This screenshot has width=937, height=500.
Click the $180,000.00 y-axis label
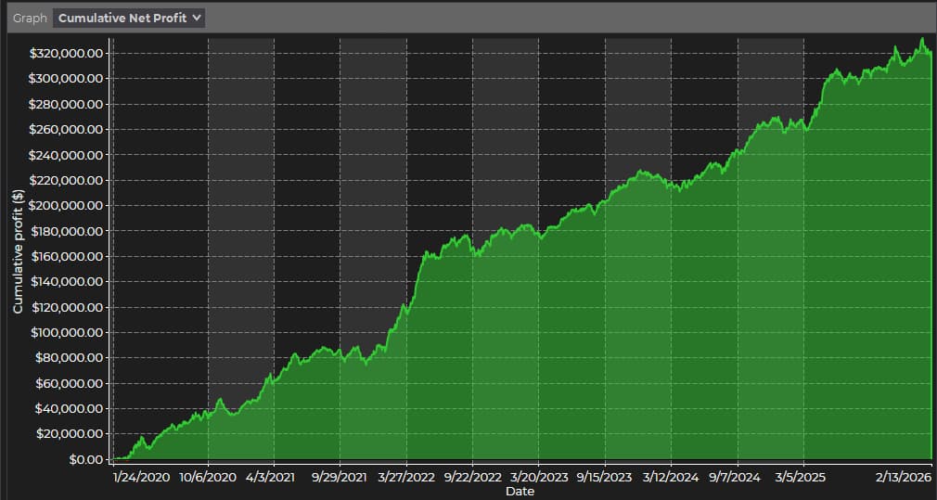click(66, 231)
